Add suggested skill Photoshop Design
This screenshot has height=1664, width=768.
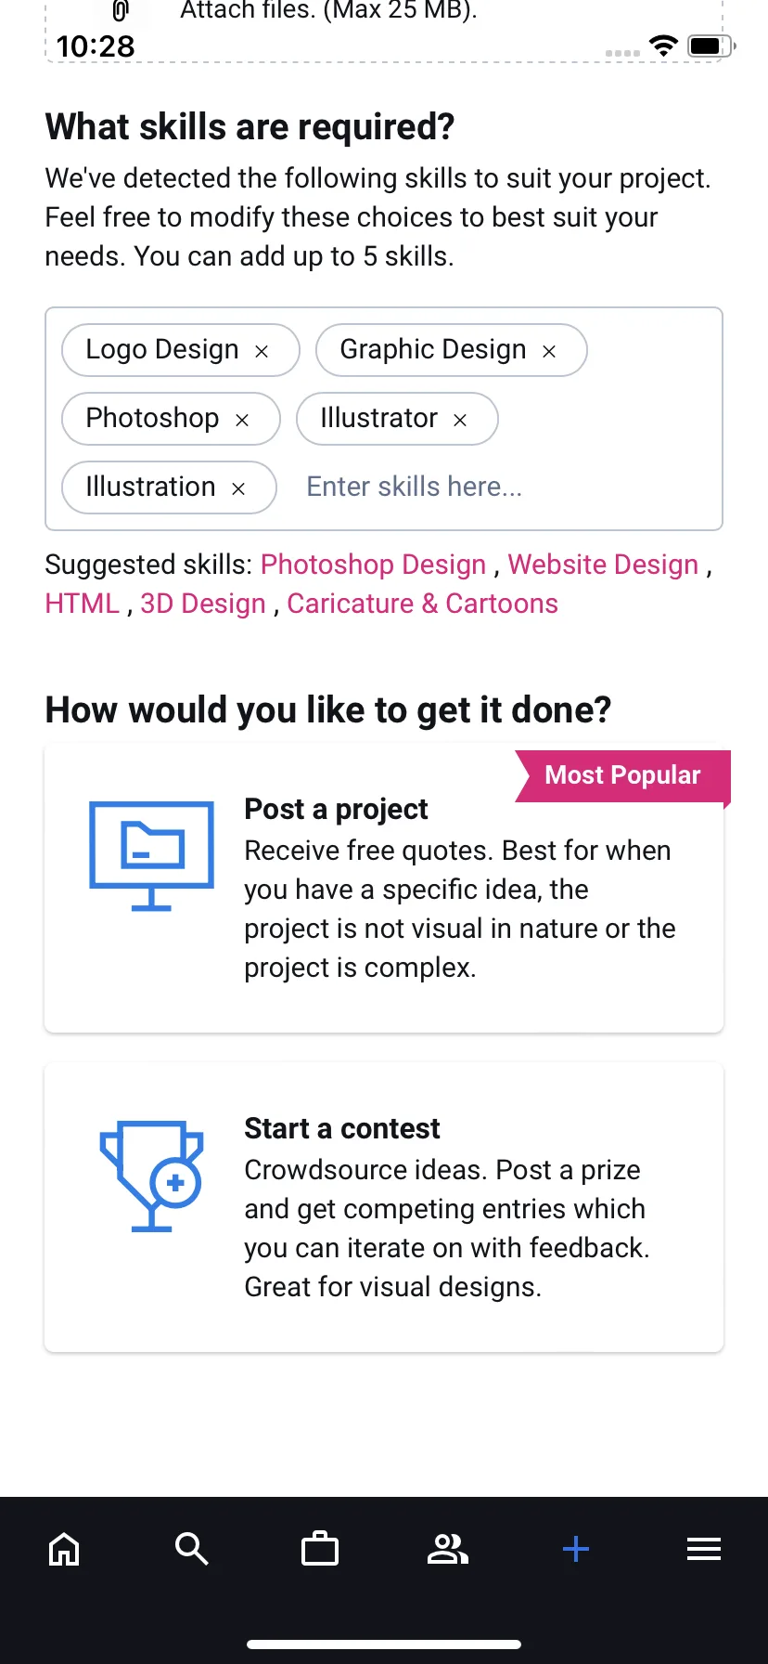coord(373,565)
